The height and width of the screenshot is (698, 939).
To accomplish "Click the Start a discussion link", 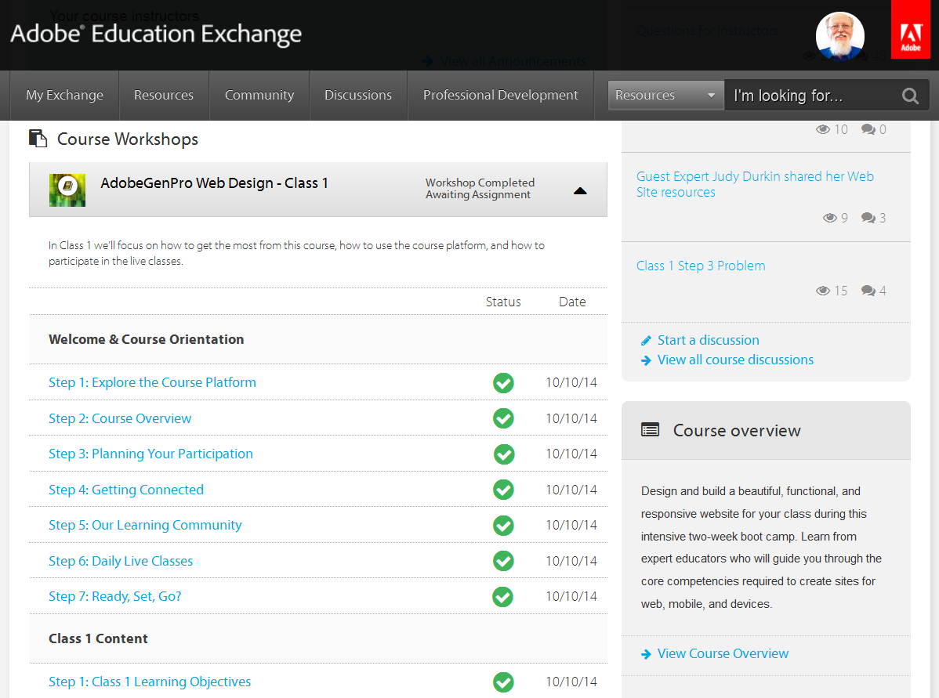I will point(709,340).
